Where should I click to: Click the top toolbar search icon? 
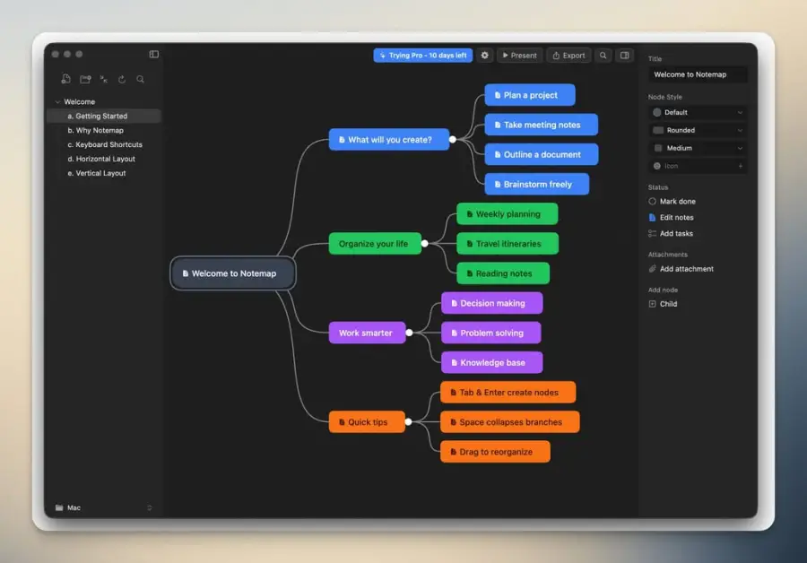[603, 55]
